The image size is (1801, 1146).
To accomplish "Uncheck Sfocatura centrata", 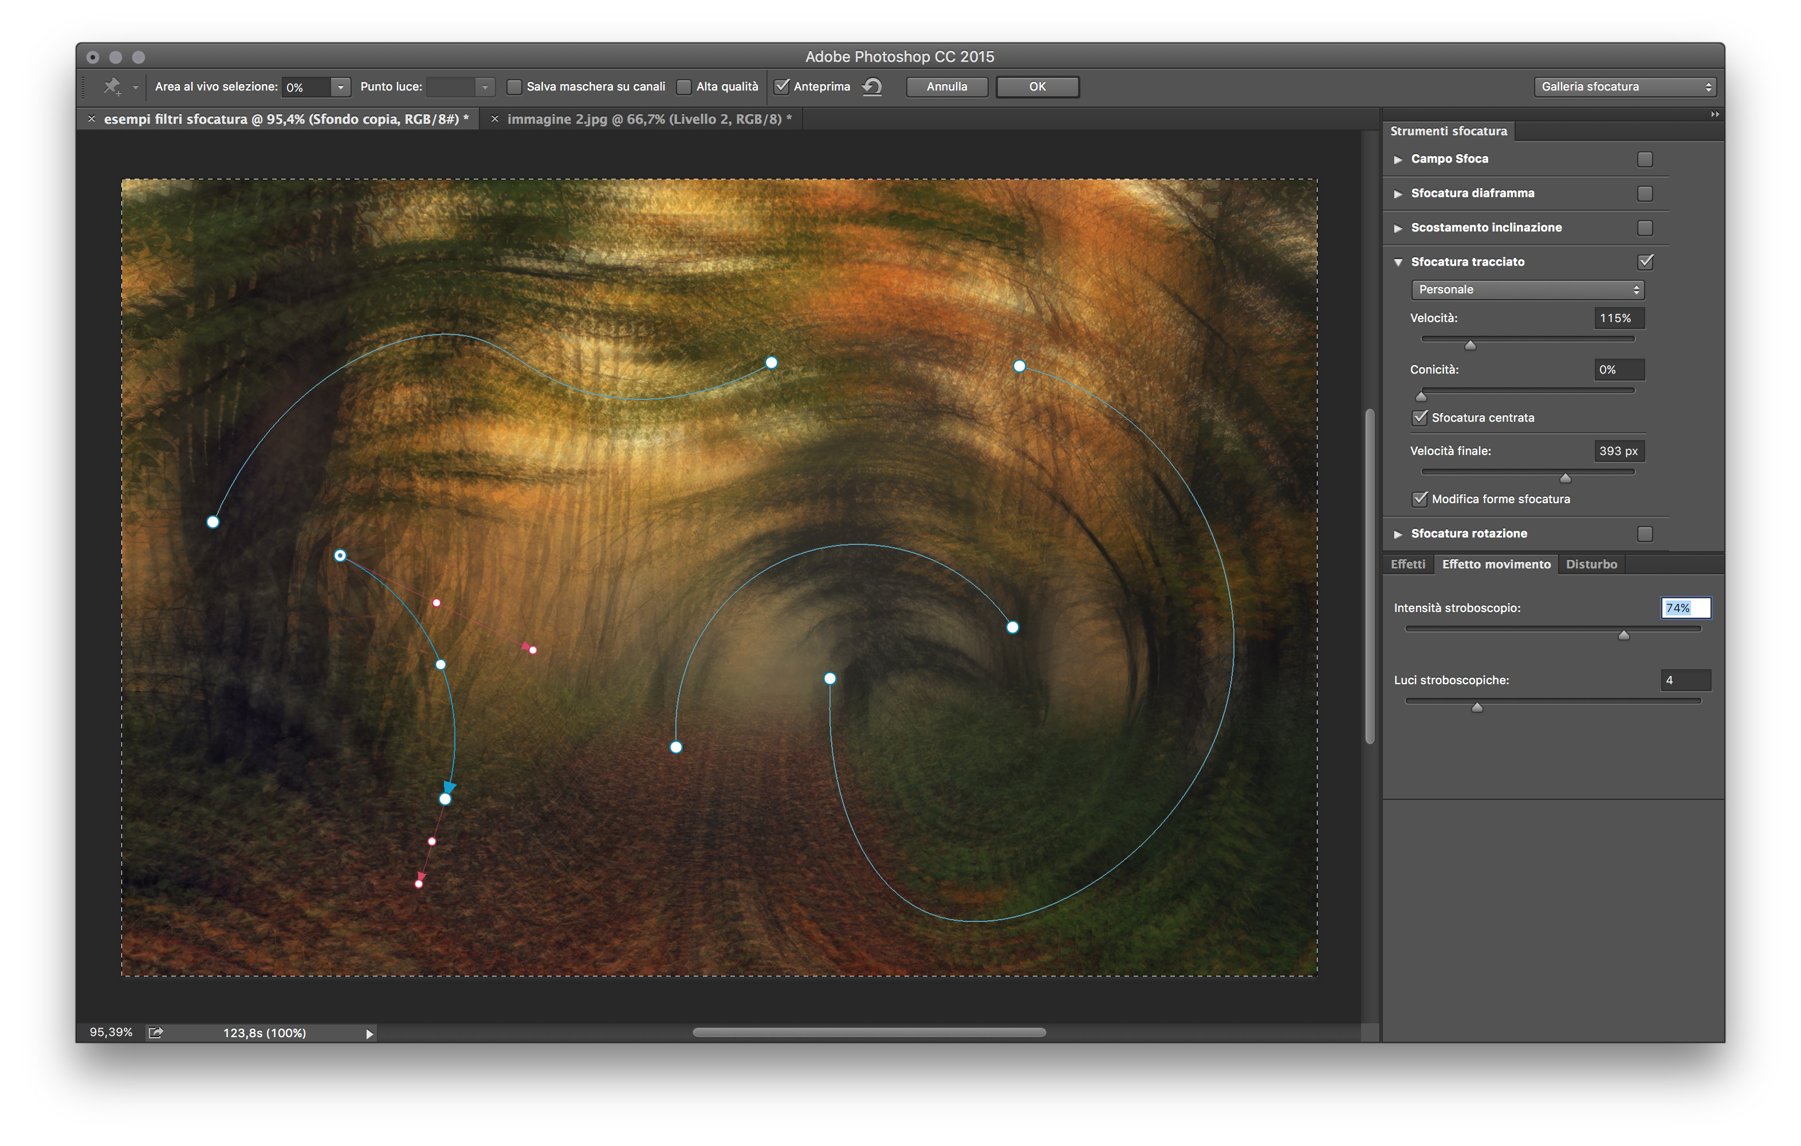I will point(1419,417).
